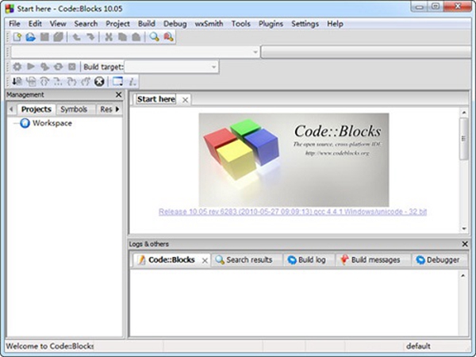476x357 pixels.
Task: Click the Build and run icon
Action: (44, 67)
